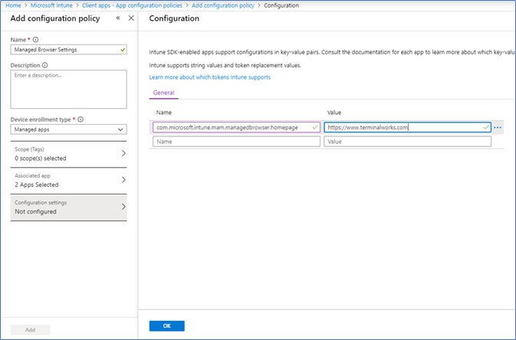Click the Name column header
This screenshot has height=340, width=516.
164,113
